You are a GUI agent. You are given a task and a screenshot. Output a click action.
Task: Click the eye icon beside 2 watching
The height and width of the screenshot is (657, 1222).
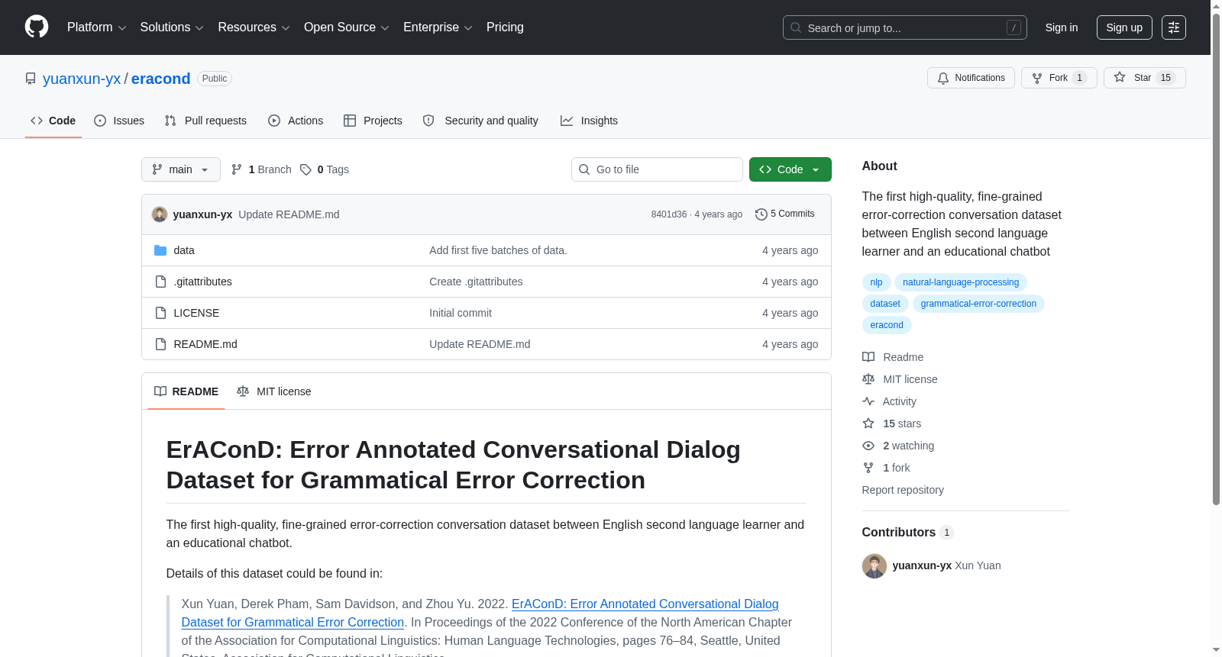868,446
